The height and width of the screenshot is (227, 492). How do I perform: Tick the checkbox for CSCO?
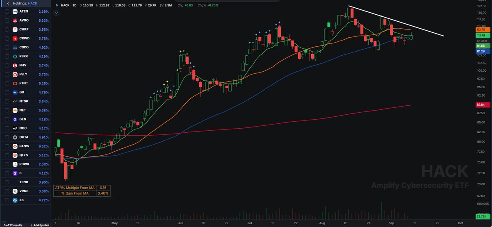point(7,48)
